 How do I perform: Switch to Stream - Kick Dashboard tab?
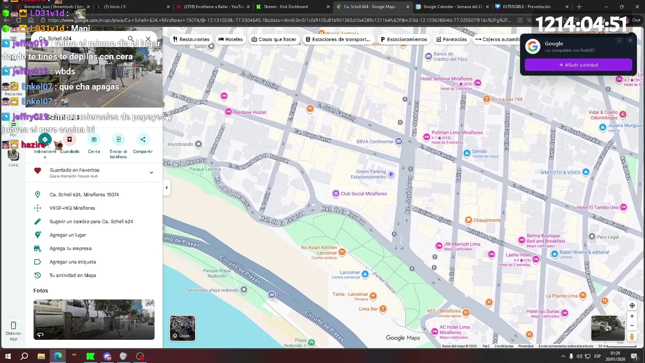[x=292, y=7]
